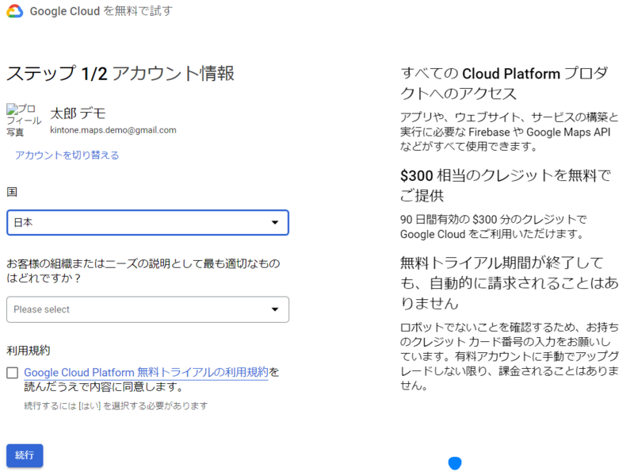Image resolution: width=634 pixels, height=472 pixels.
Task: Click the profile photo placeholder image
Action: (x=23, y=121)
